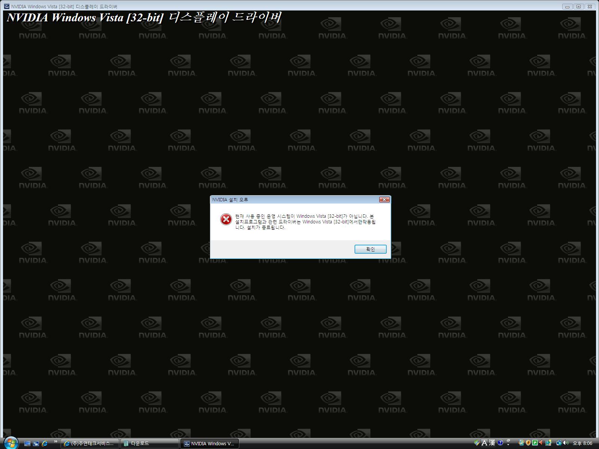
Task: Launch Internet Explorer from Quick Launch
Action: point(45,443)
